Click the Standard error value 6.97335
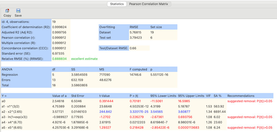 pos(58,54)
